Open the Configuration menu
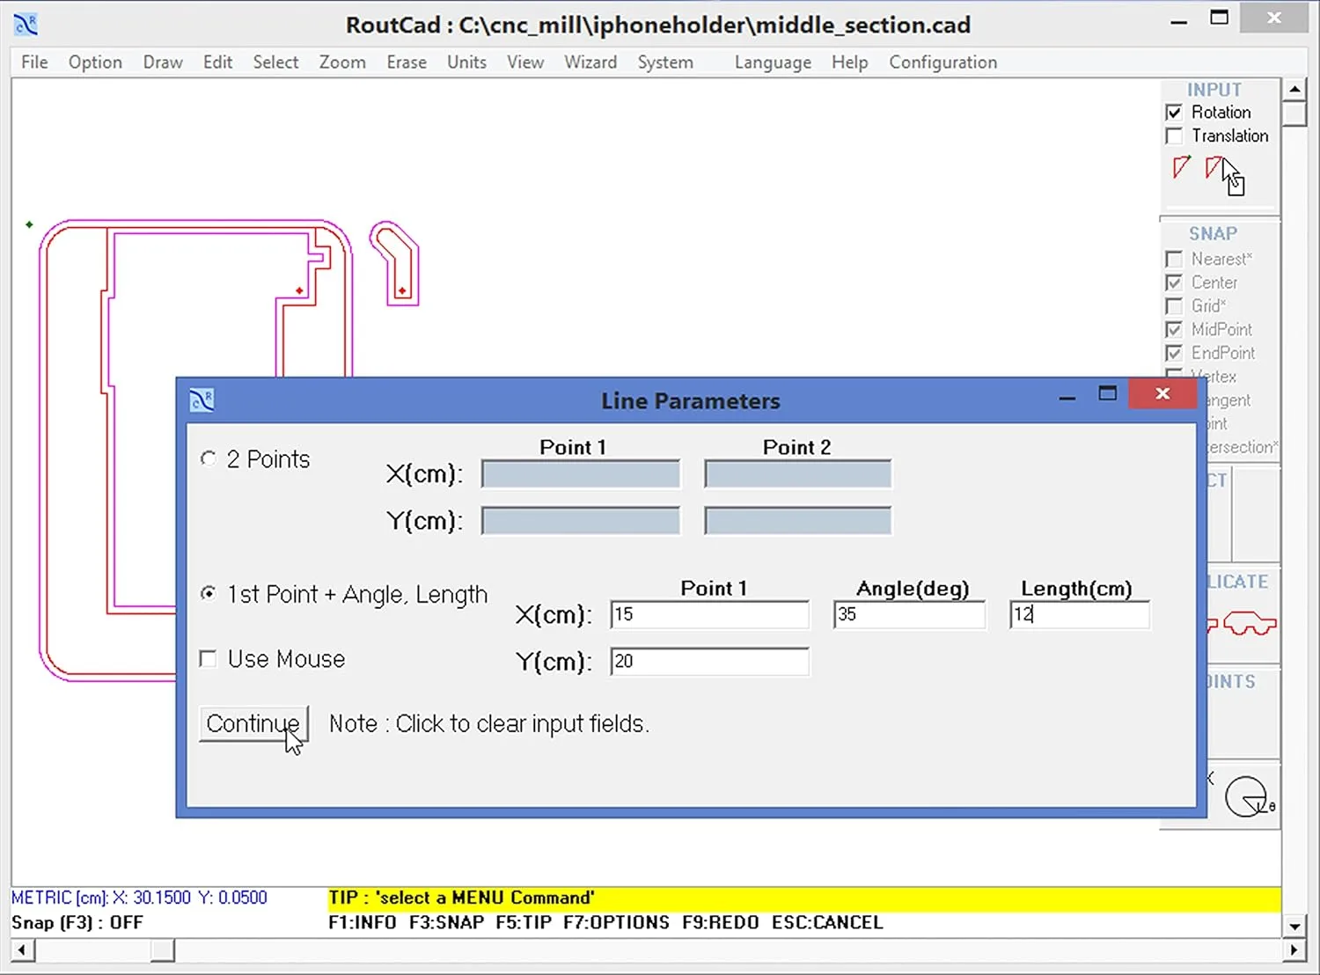This screenshot has width=1320, height=975. (942, 62)
